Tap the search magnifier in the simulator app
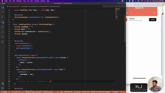 pyautogui.click(x=154, y=13)
